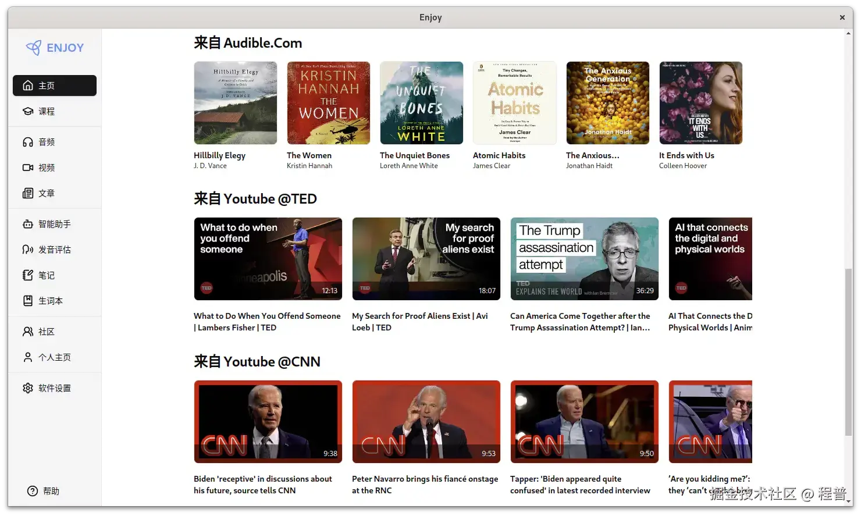Click the Enjoy logo icon in sidebar
The height and width of the screenshot is (516, 861).
click(34, 48)
